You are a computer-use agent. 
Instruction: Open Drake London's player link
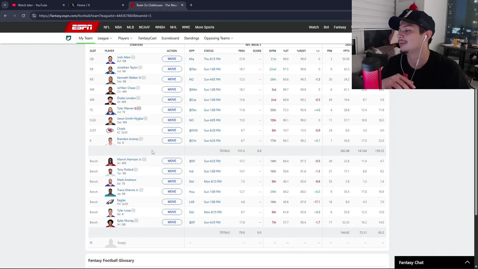coord(126,98)
